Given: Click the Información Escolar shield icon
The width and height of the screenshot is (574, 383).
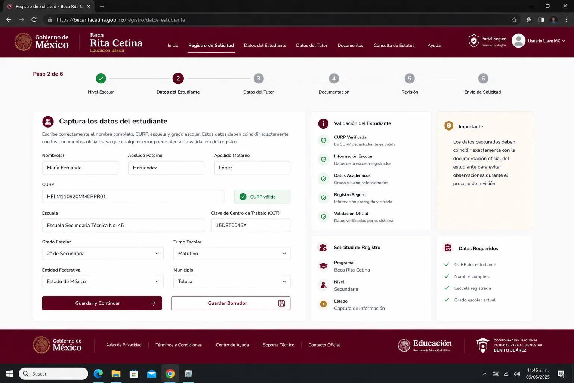Looking at the screenshot, I should pos(323,160).
